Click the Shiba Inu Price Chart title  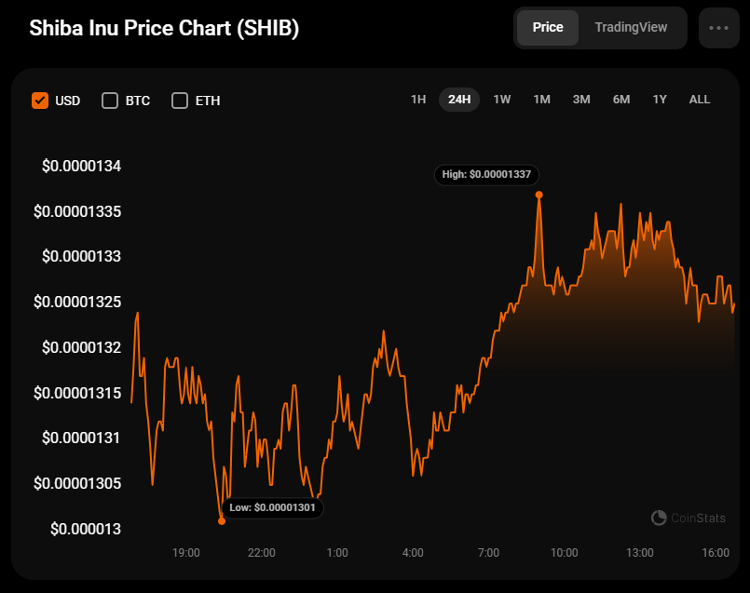pyautogui.click(x=164, y=28)
